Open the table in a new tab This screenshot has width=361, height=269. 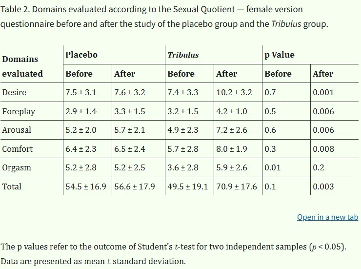327,217
